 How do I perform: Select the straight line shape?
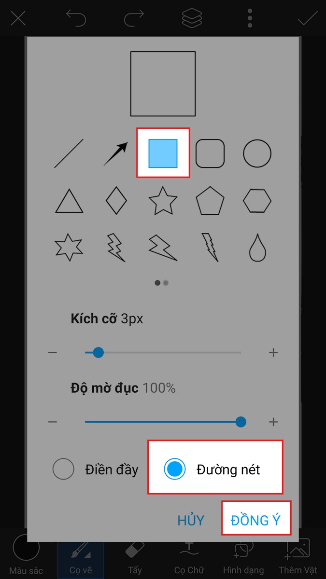tap(69, 153)
